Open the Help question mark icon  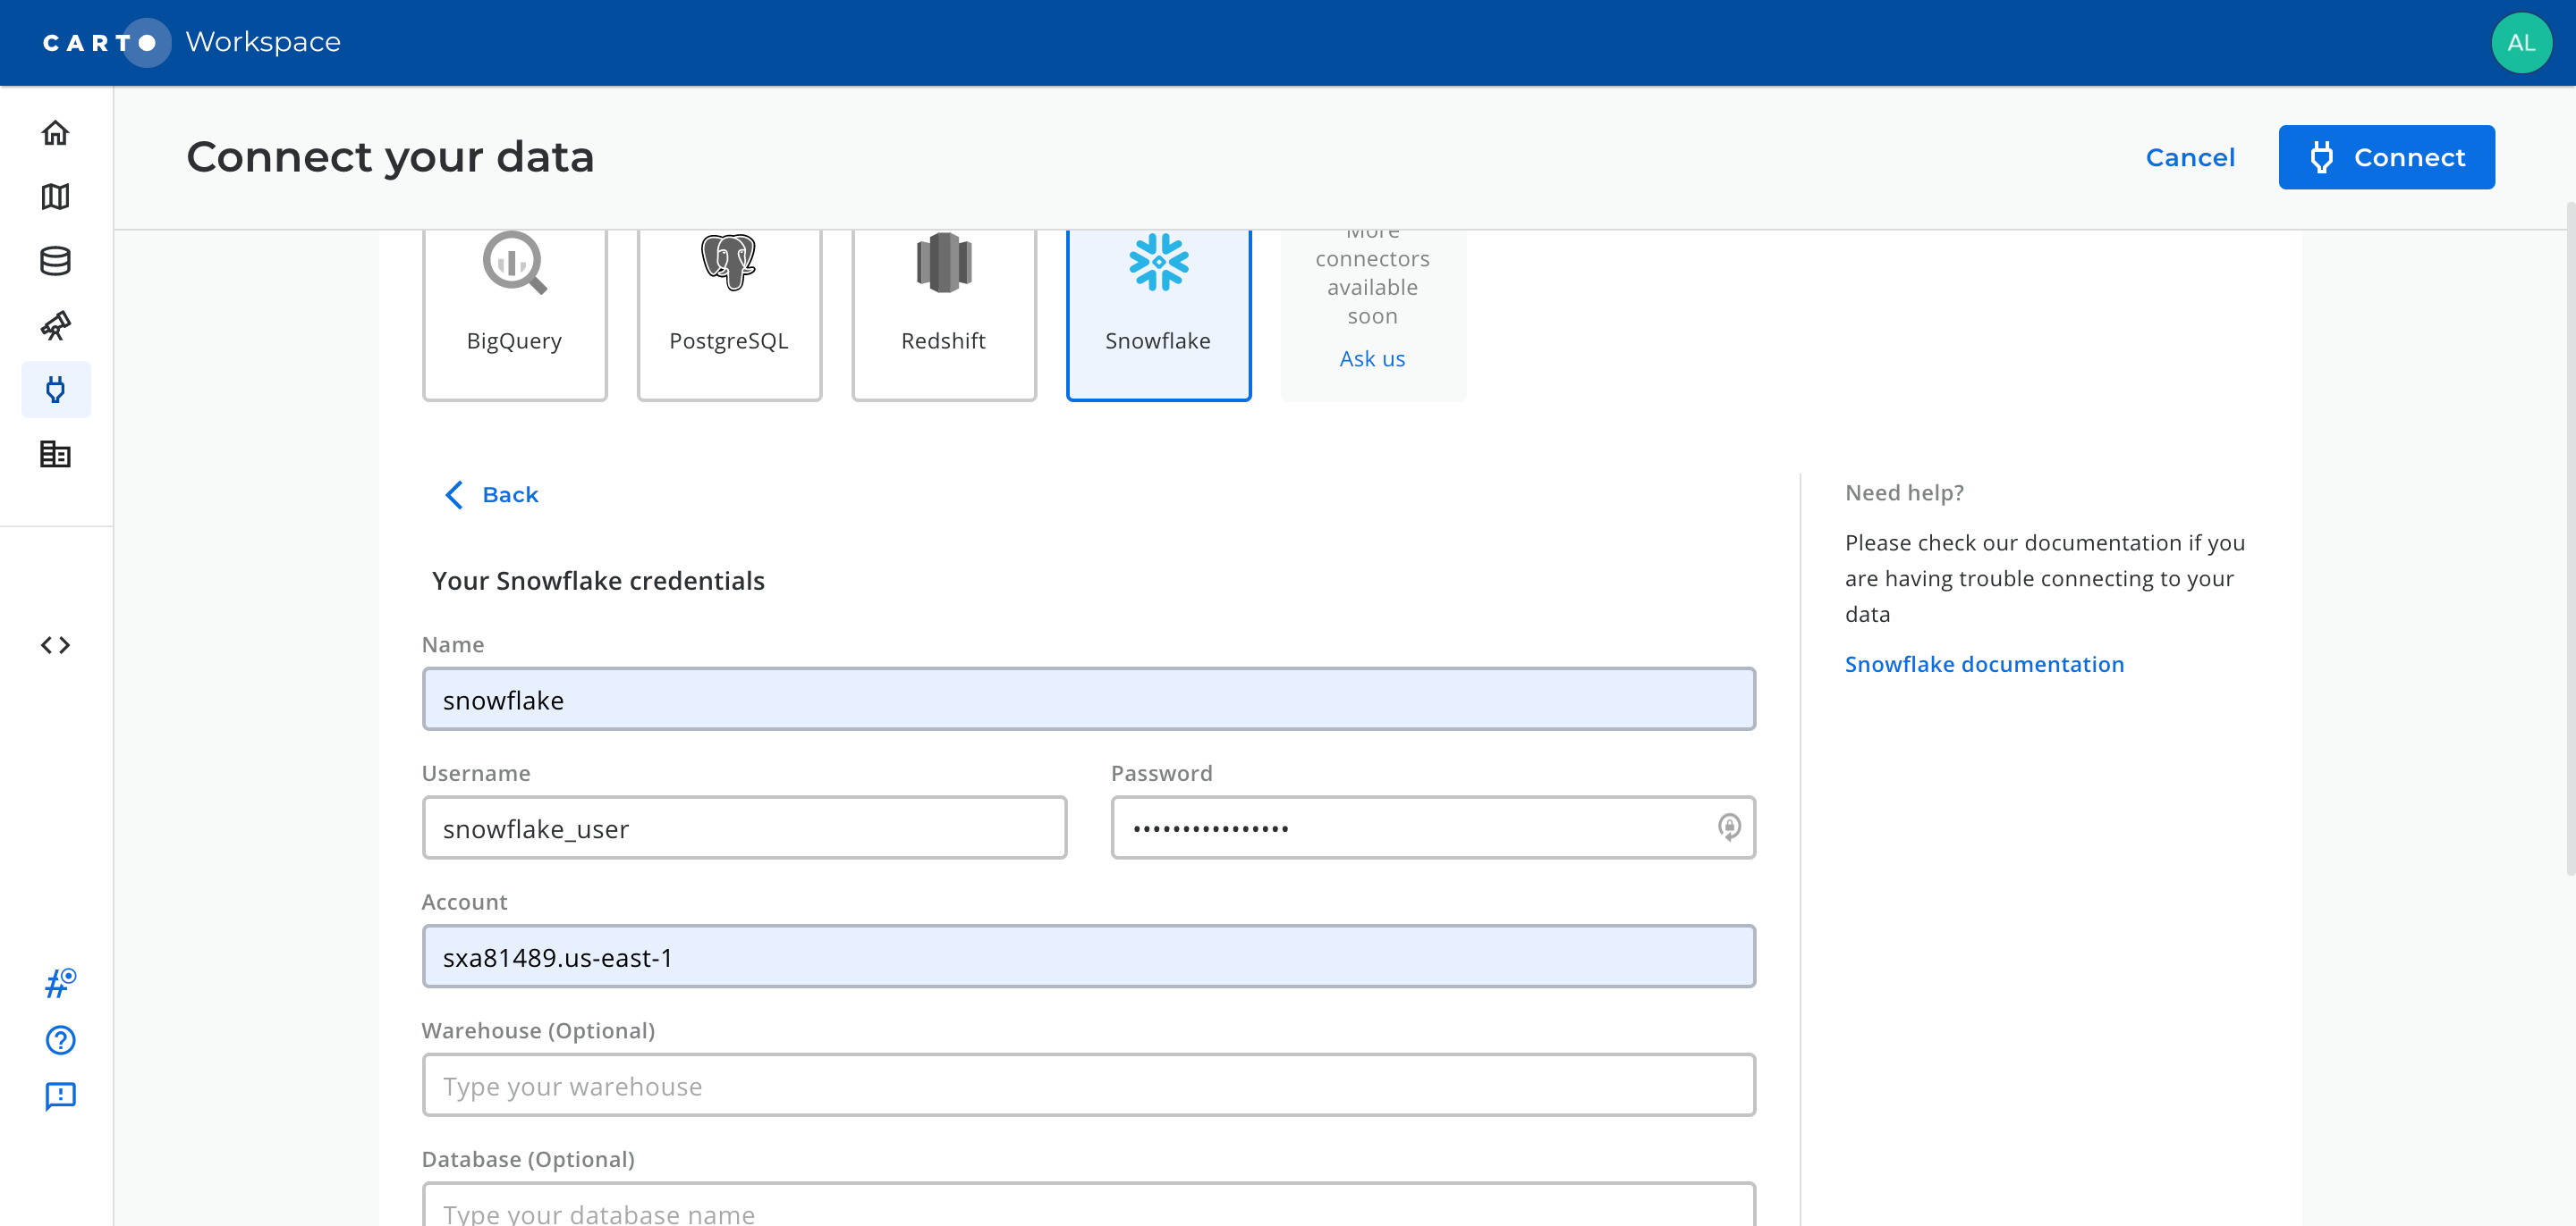(60, 1040)
